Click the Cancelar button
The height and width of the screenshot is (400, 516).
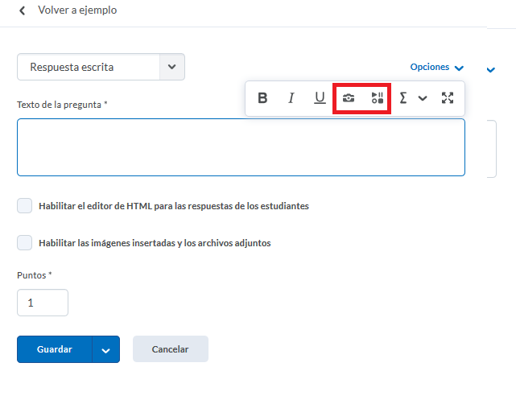coord(171,349)
